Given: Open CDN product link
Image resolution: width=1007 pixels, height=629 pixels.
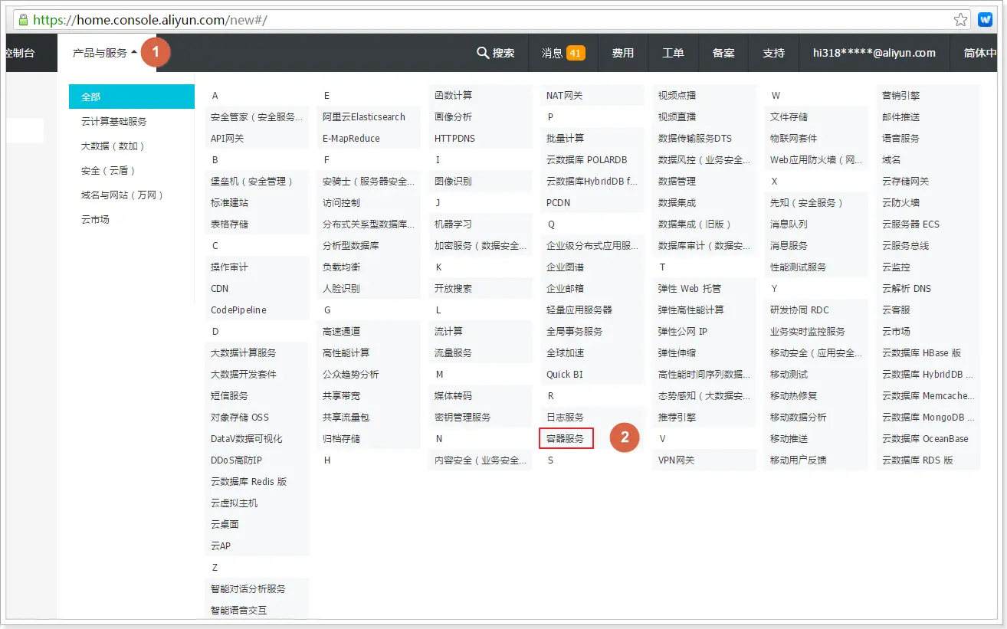Looking at the screenshot, I should click(x=219, y=289).
